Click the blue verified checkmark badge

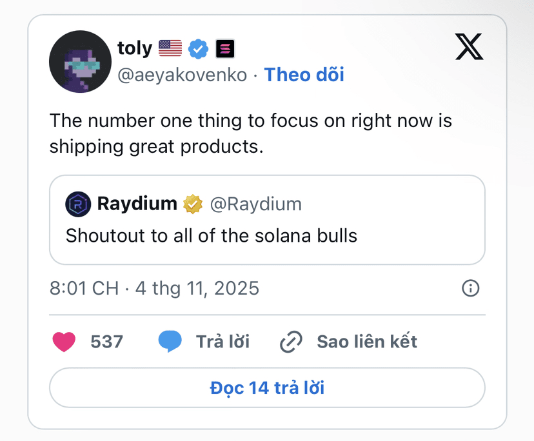[199, 49]
